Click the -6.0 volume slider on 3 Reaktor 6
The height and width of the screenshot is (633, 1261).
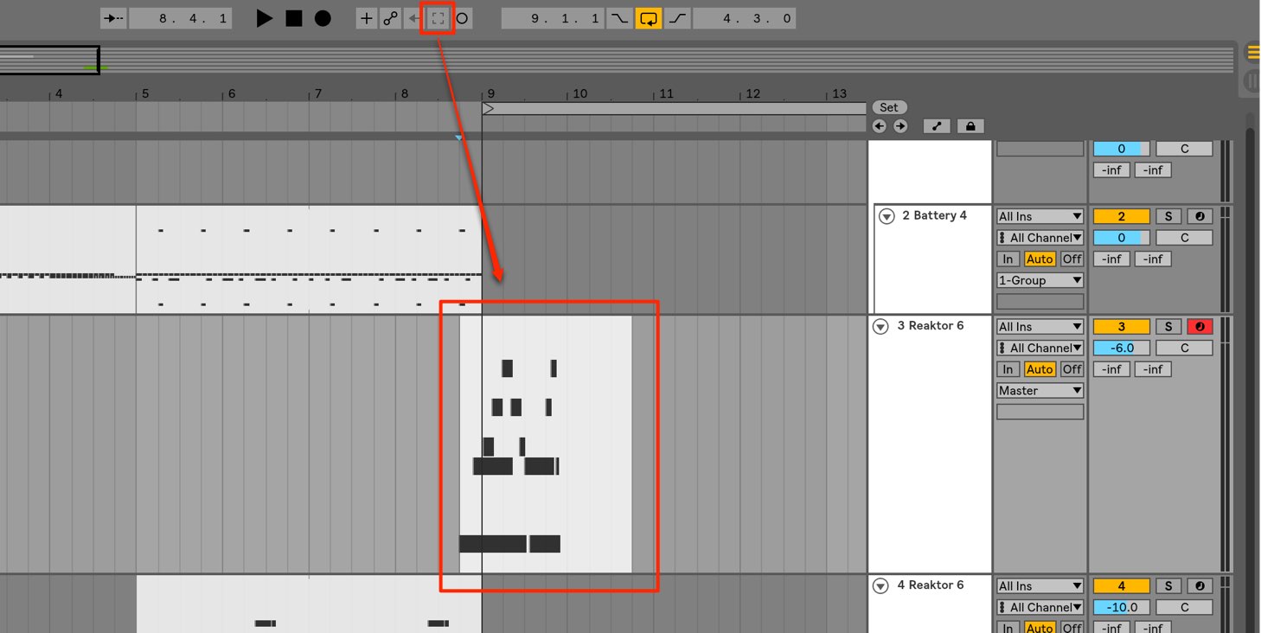1122,348
